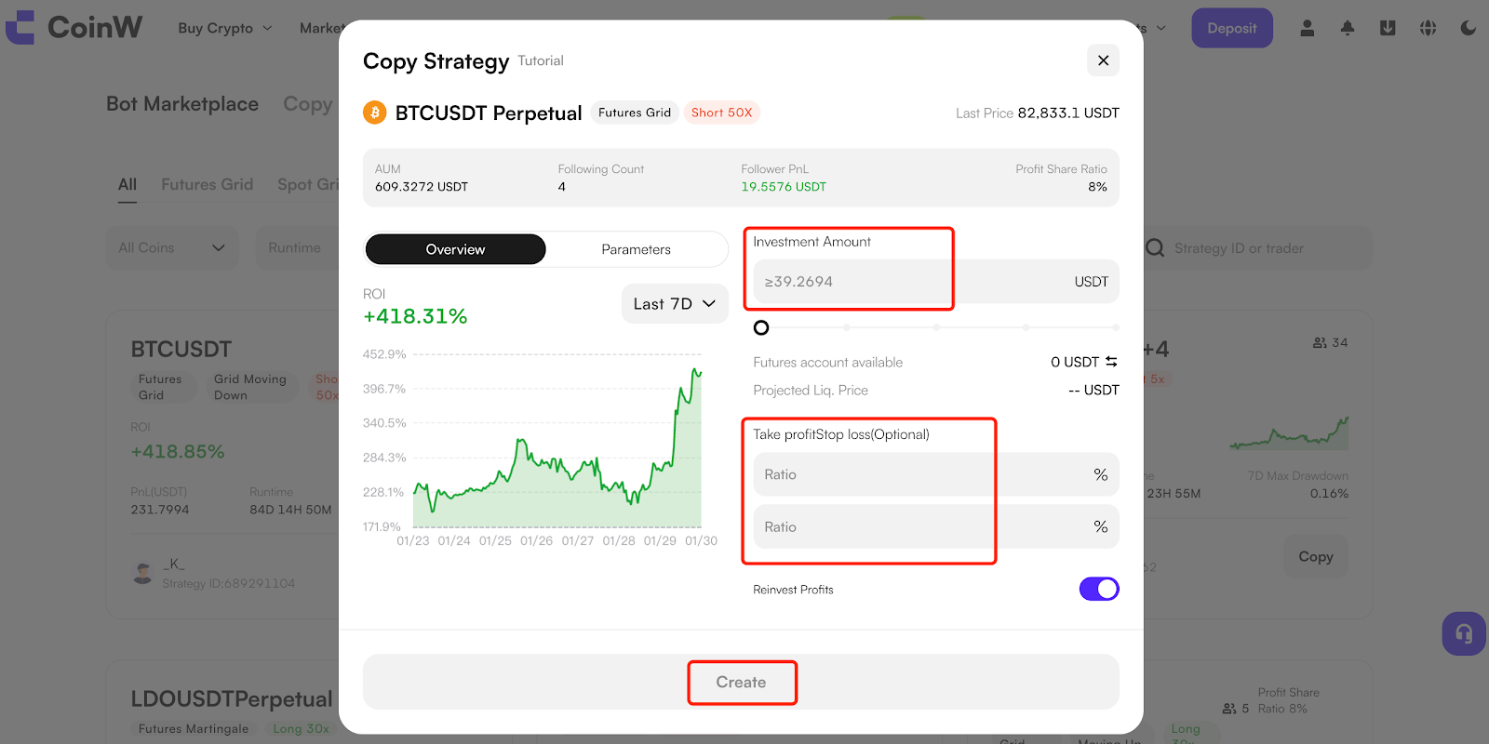
Task: Open the customer support headset icon
Action: tap(1464, 633)
